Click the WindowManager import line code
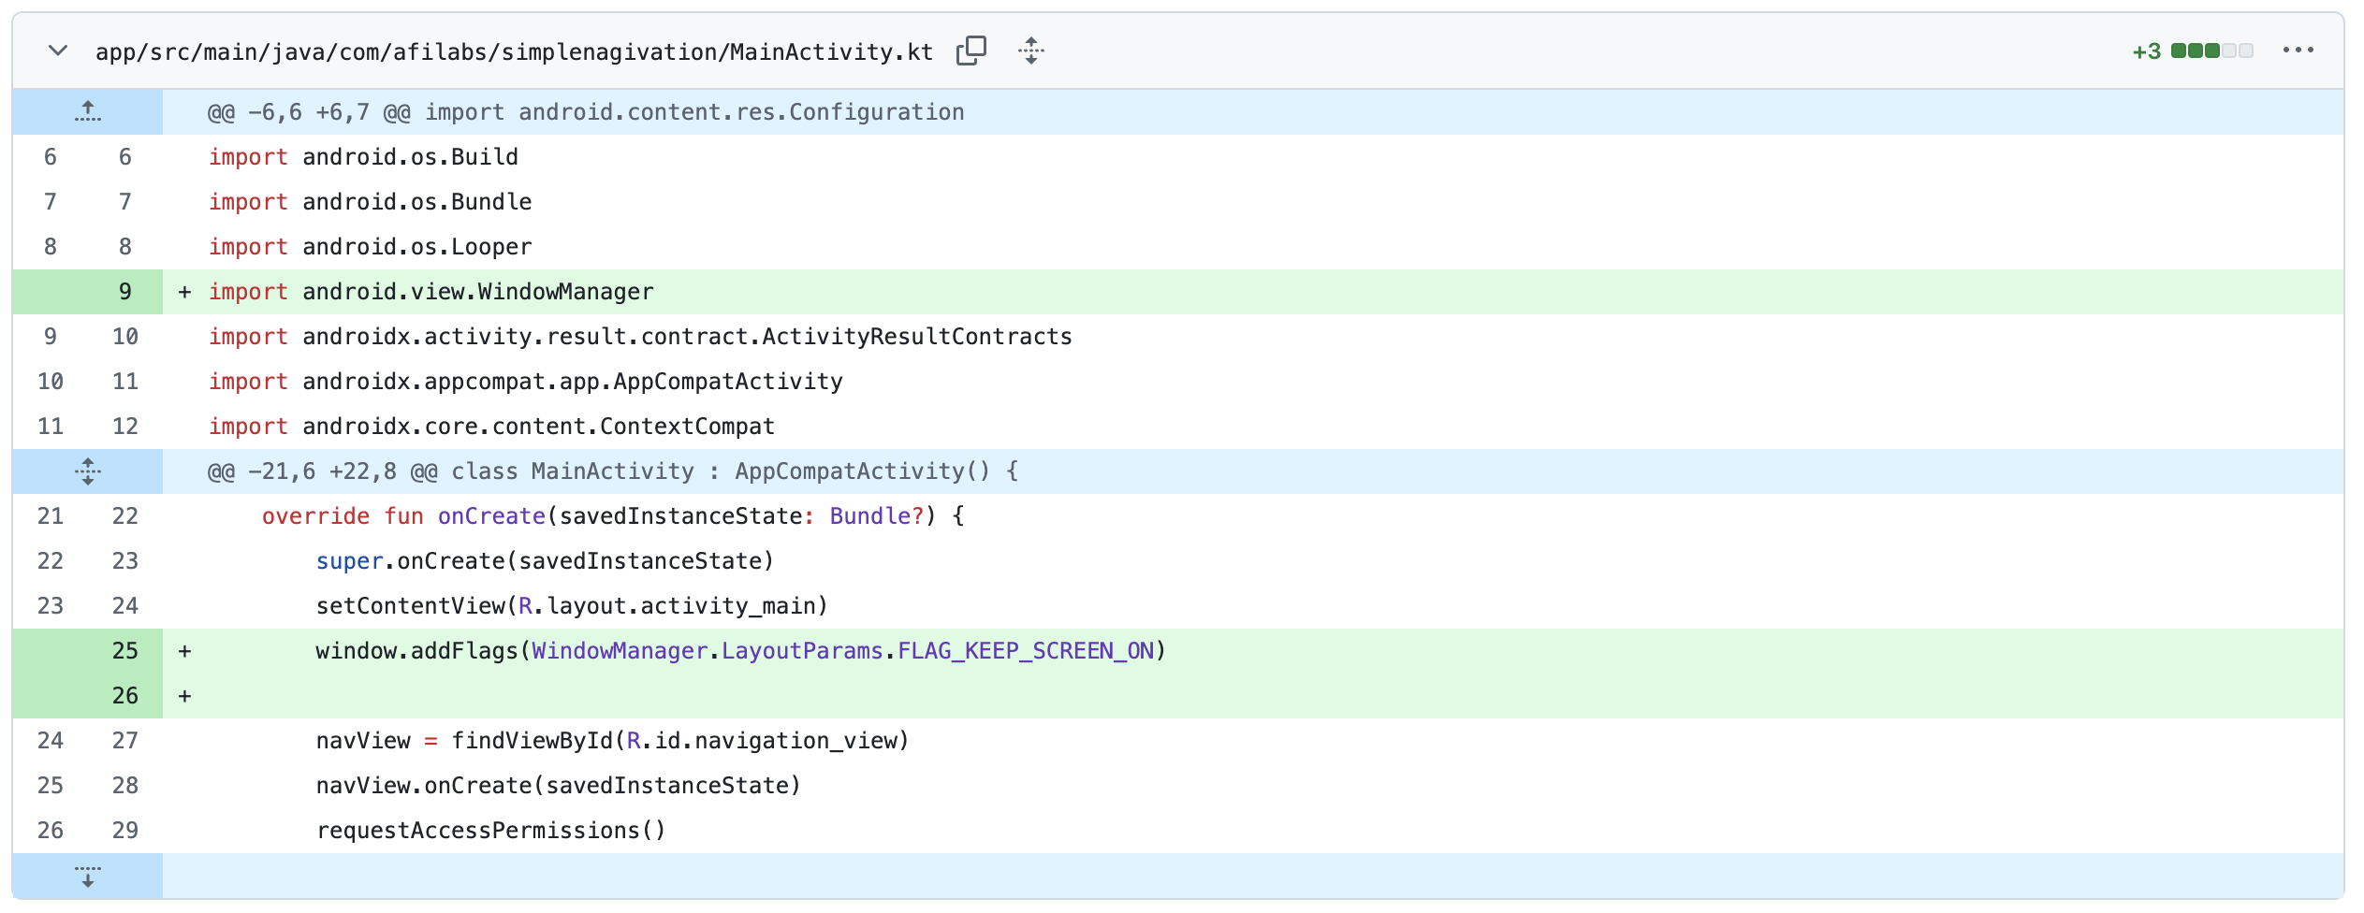 click(x=430, y=292)
